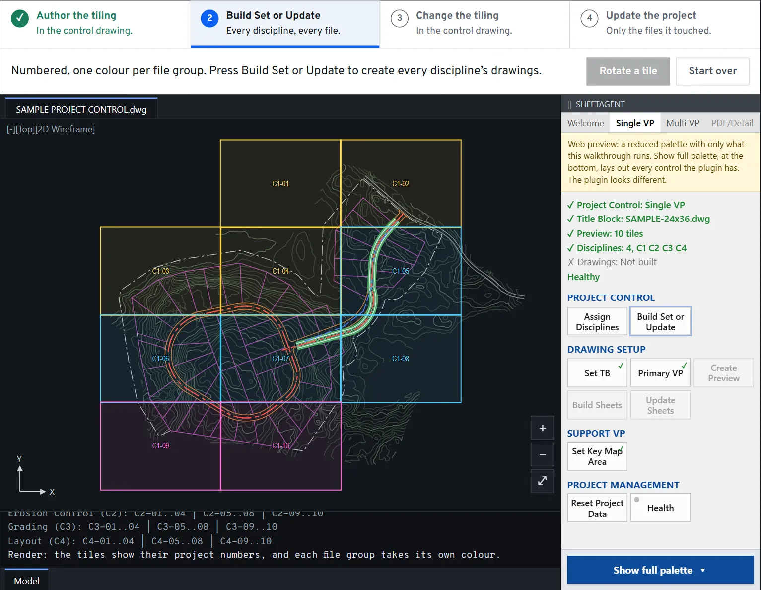Select tile C1-01 in the drawing
The width and height of the screenshot is (761, 590).
coord(280,184)
